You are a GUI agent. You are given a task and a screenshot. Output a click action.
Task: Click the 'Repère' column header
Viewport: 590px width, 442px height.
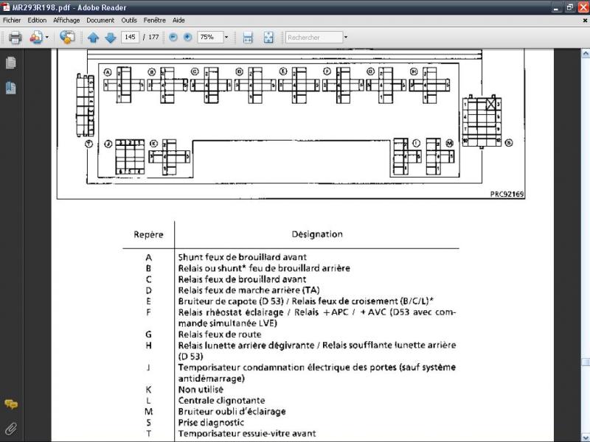pyautogui.click(x=148, y=234)
